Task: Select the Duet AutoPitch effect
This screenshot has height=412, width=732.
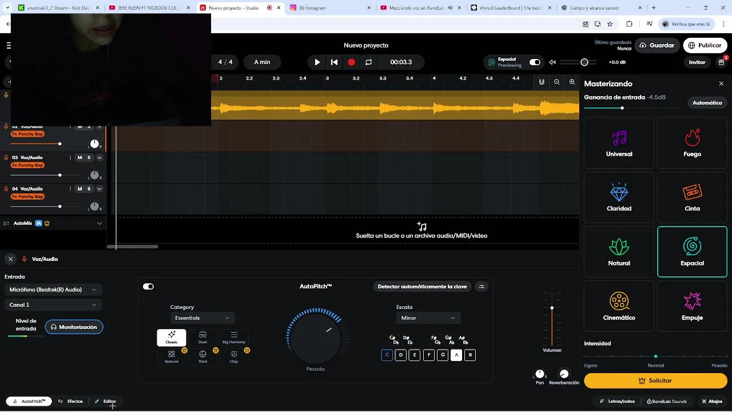Action: [202, 338]
